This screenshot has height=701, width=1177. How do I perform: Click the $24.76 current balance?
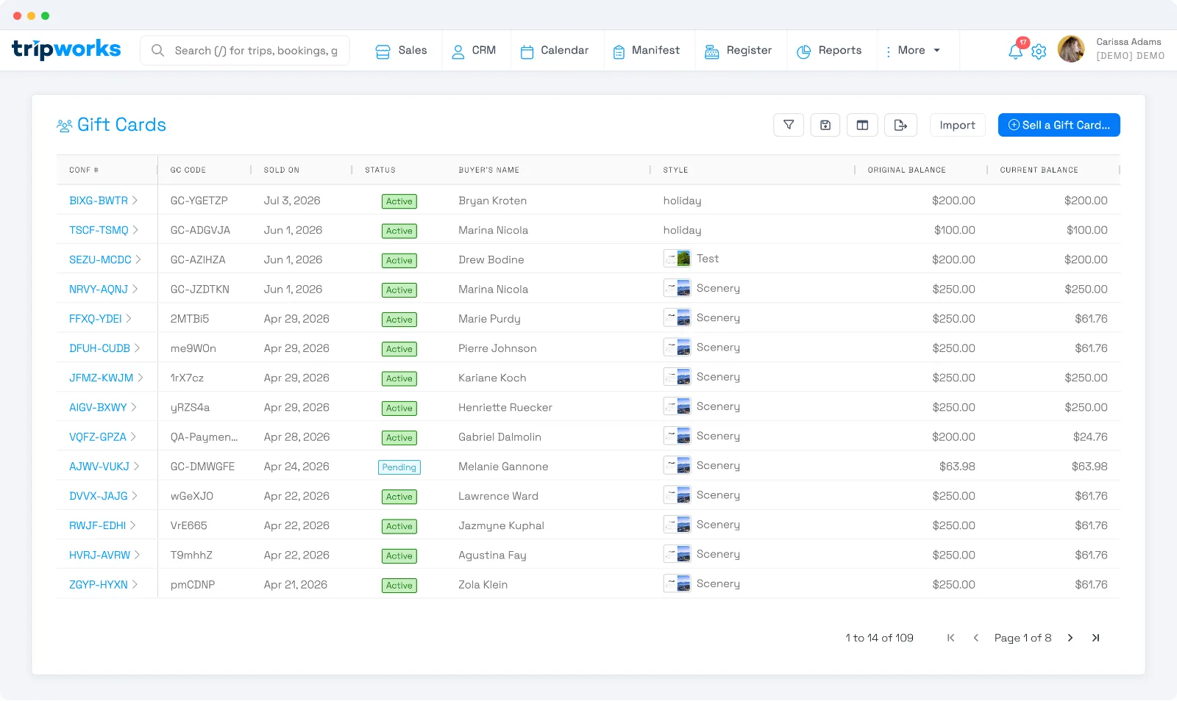pos(1090,436)
